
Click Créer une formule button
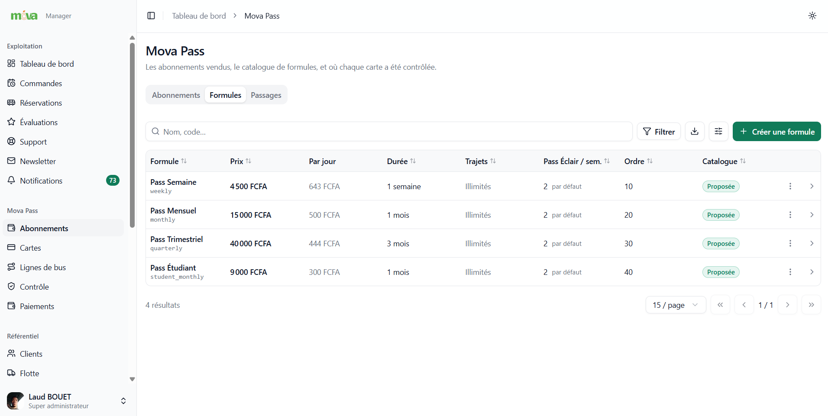777,131
